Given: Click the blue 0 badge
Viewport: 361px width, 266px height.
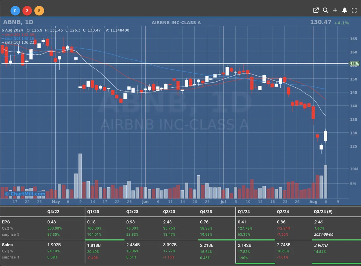Looking at the screenshot, I should tap(15, 11).
